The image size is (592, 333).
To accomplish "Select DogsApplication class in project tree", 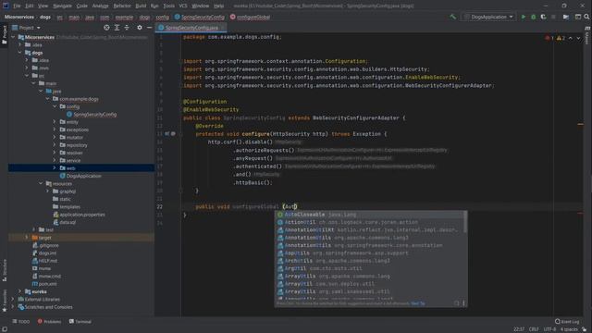I will tap(80, 176).
